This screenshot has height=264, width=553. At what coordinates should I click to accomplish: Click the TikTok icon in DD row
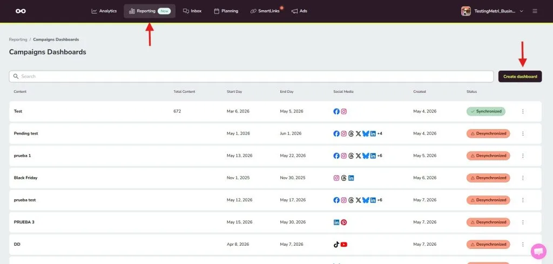pyautogui.click(x=336, y=244)
